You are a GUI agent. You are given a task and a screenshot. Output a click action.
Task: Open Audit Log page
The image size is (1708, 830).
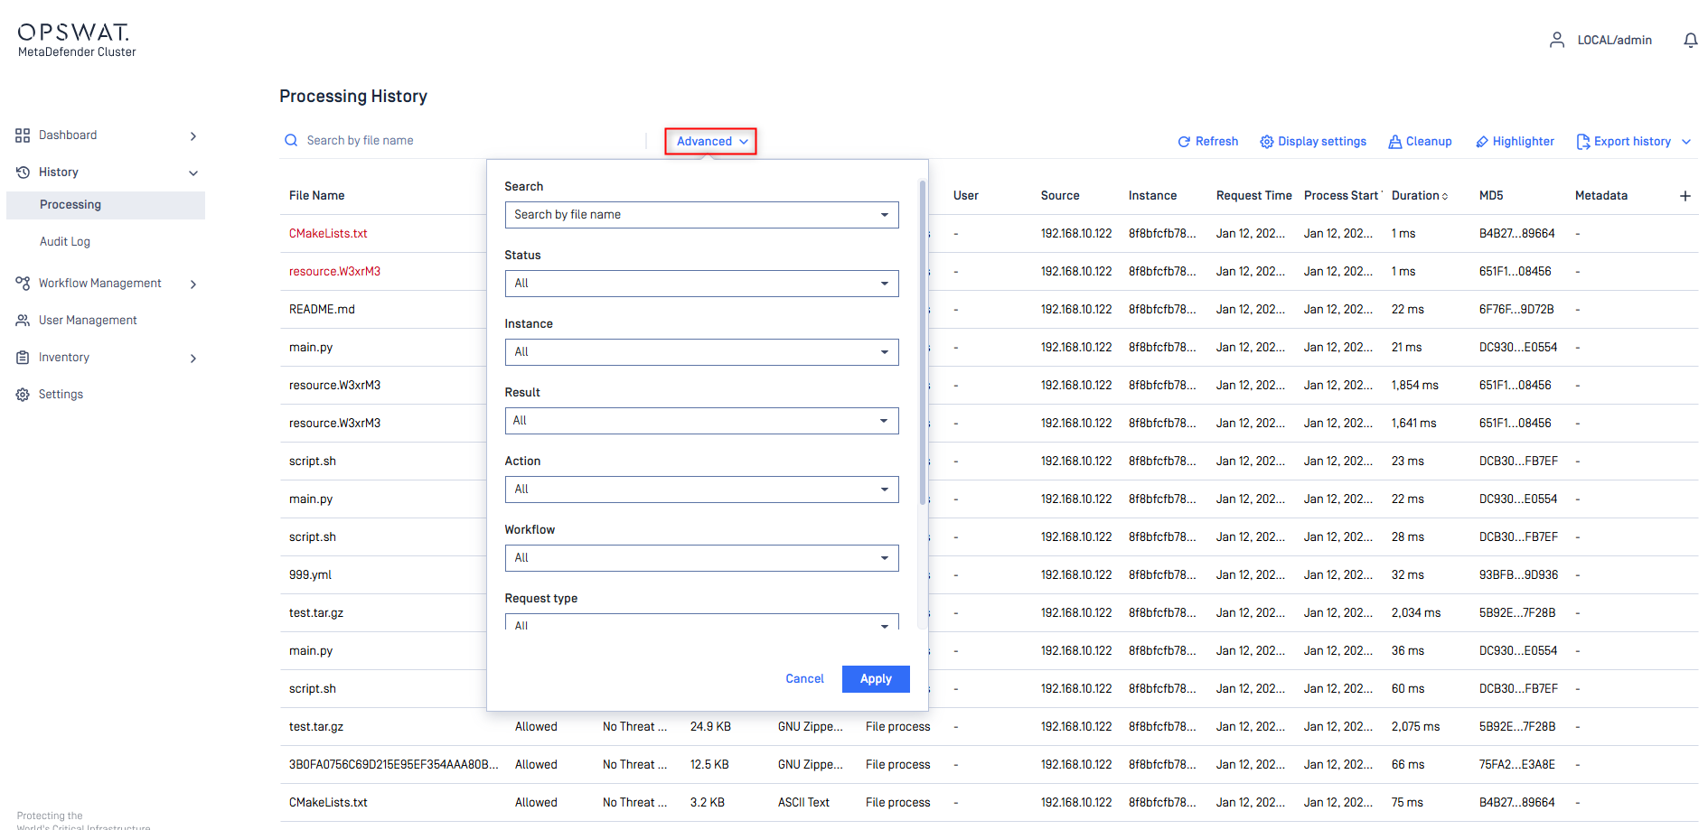65,242
